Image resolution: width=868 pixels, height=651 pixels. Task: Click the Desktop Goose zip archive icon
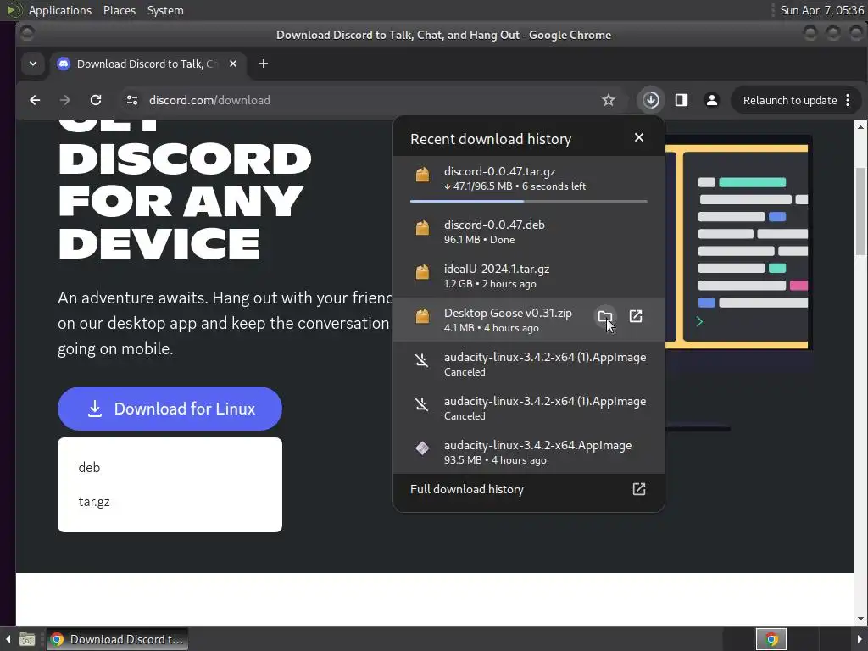tap(422, 317)
